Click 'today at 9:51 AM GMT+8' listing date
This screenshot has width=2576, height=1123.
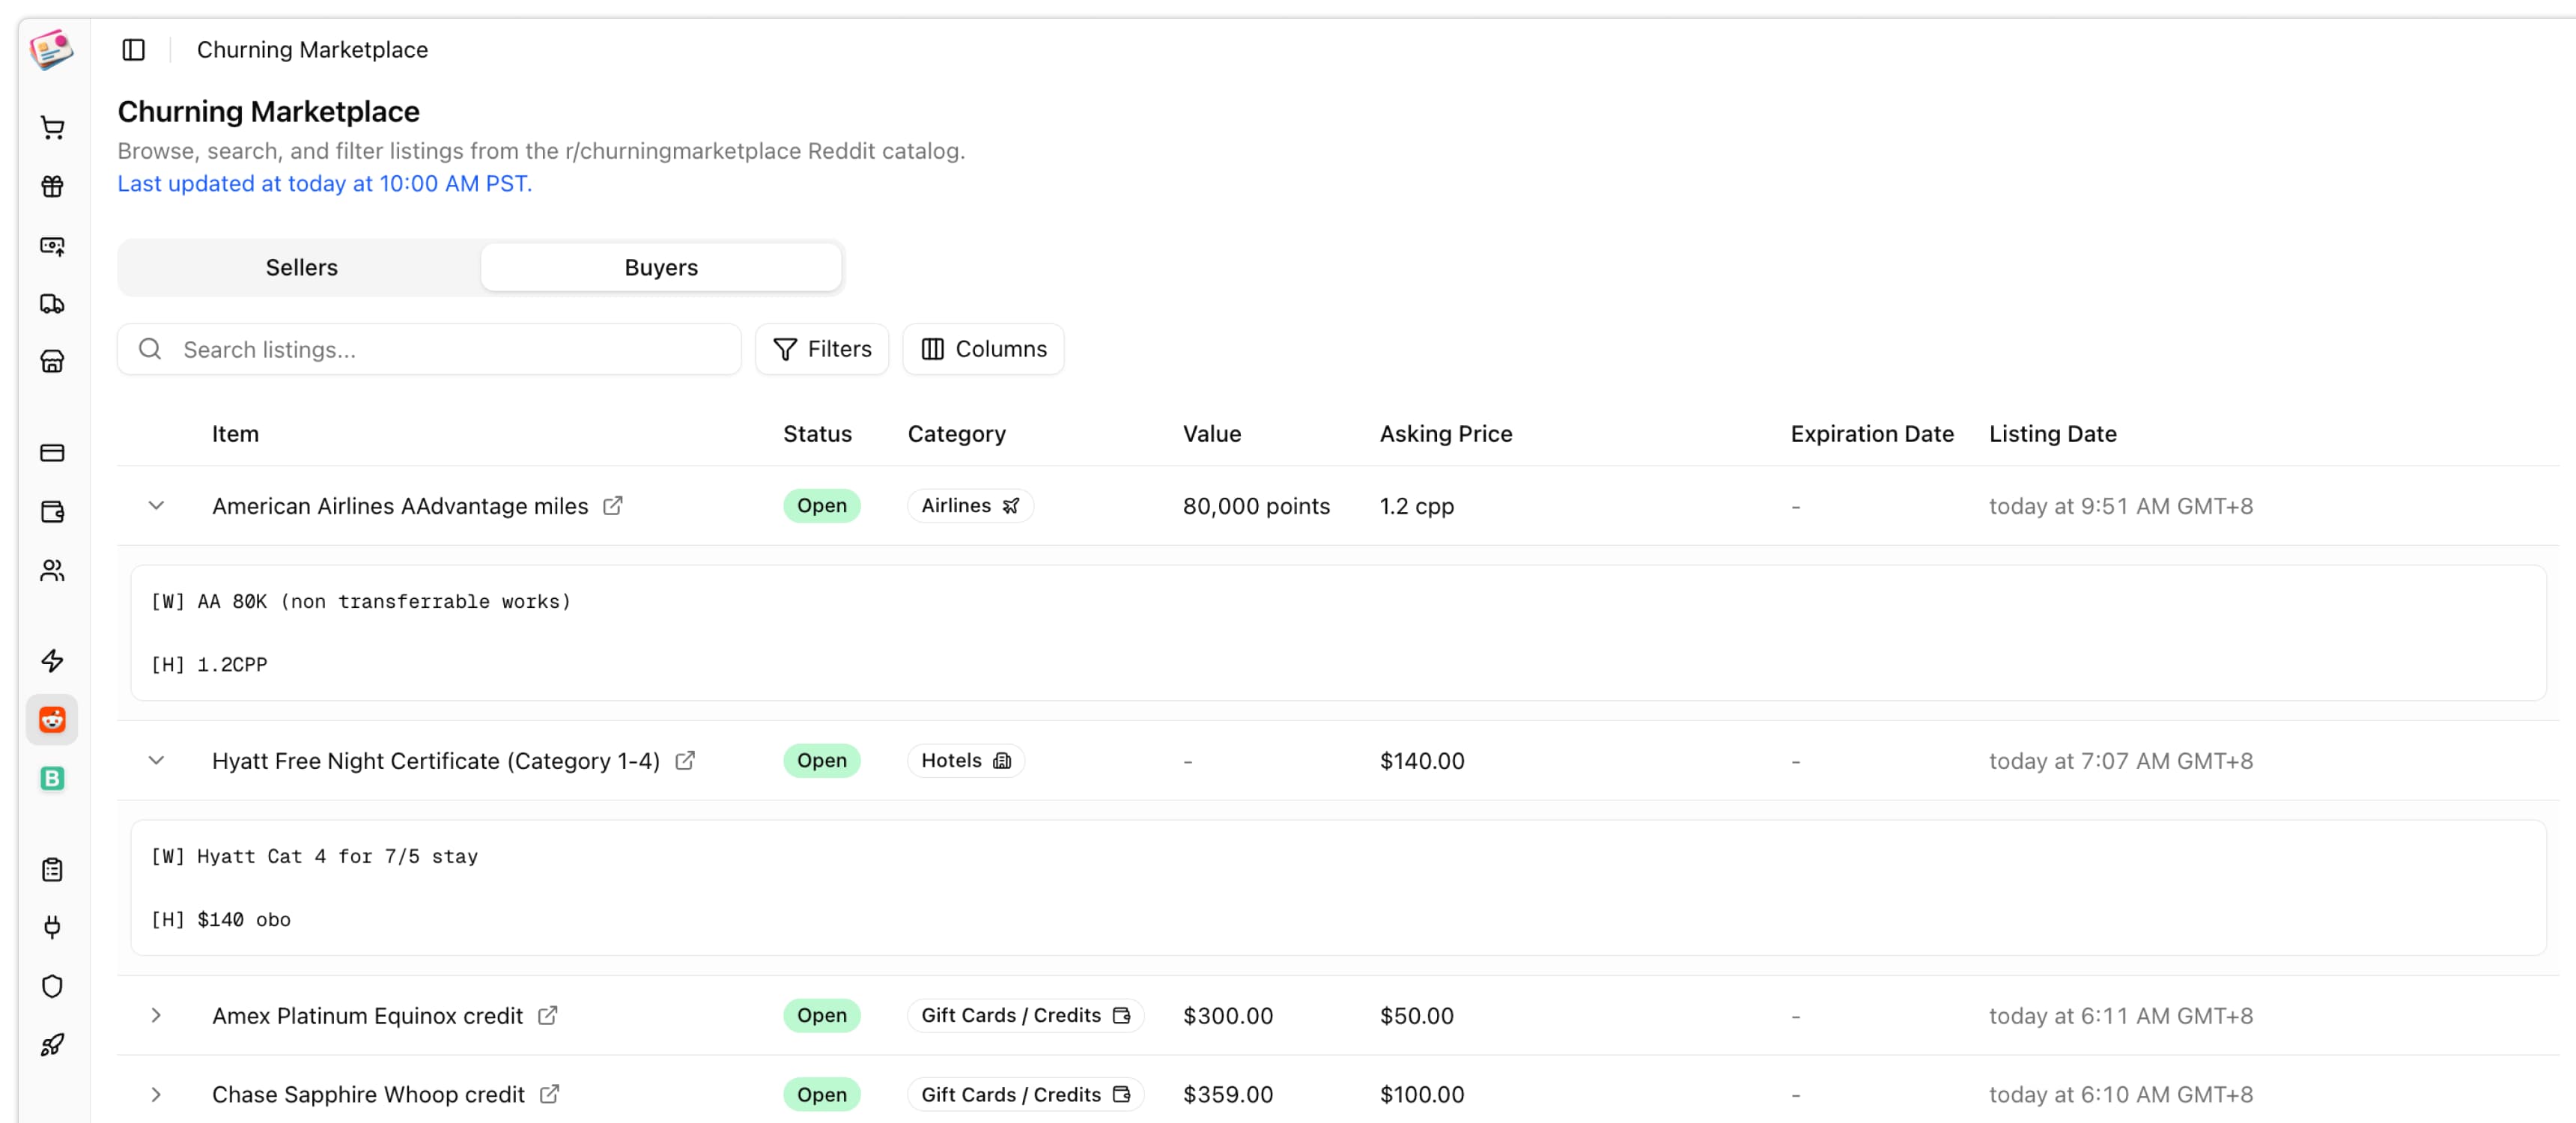click(x=2120, y=506)
